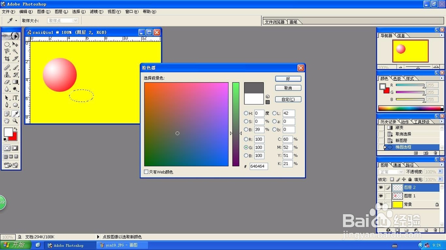This screenshot has width=446, height=250.
Task: Select the Notes tool
Action: [x=7, y=114]
